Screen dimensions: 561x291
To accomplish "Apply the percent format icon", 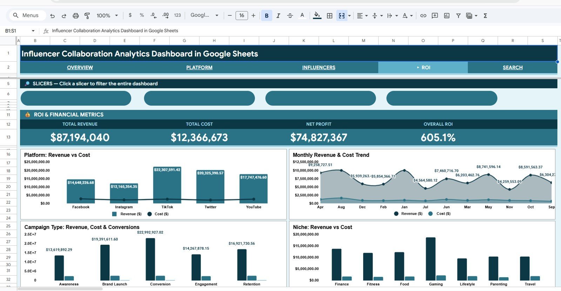I will click(x=142, y=15).
